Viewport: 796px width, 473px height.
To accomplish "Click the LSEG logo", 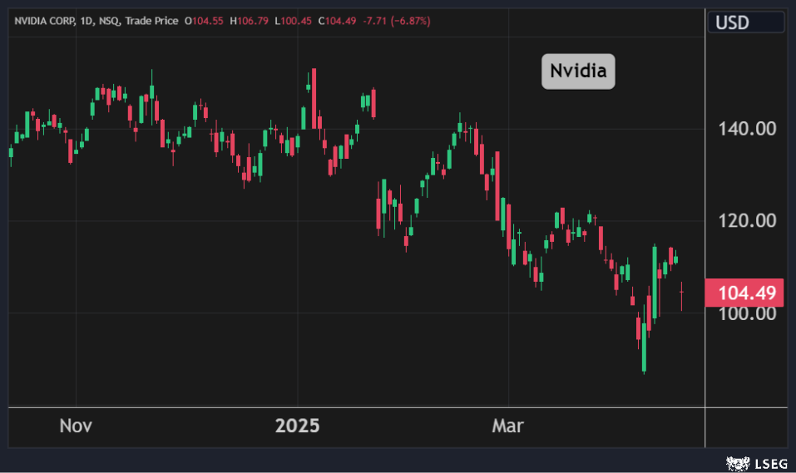I will click(x=757, y=463).
